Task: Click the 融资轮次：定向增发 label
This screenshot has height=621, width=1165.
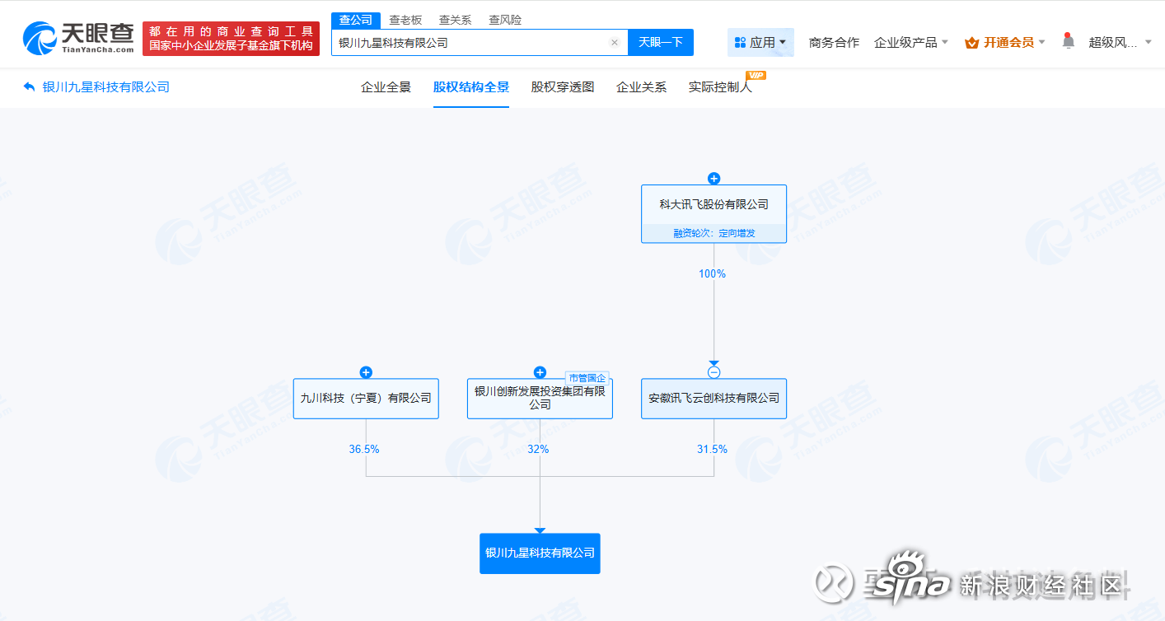Action: [x=714, y=233]
